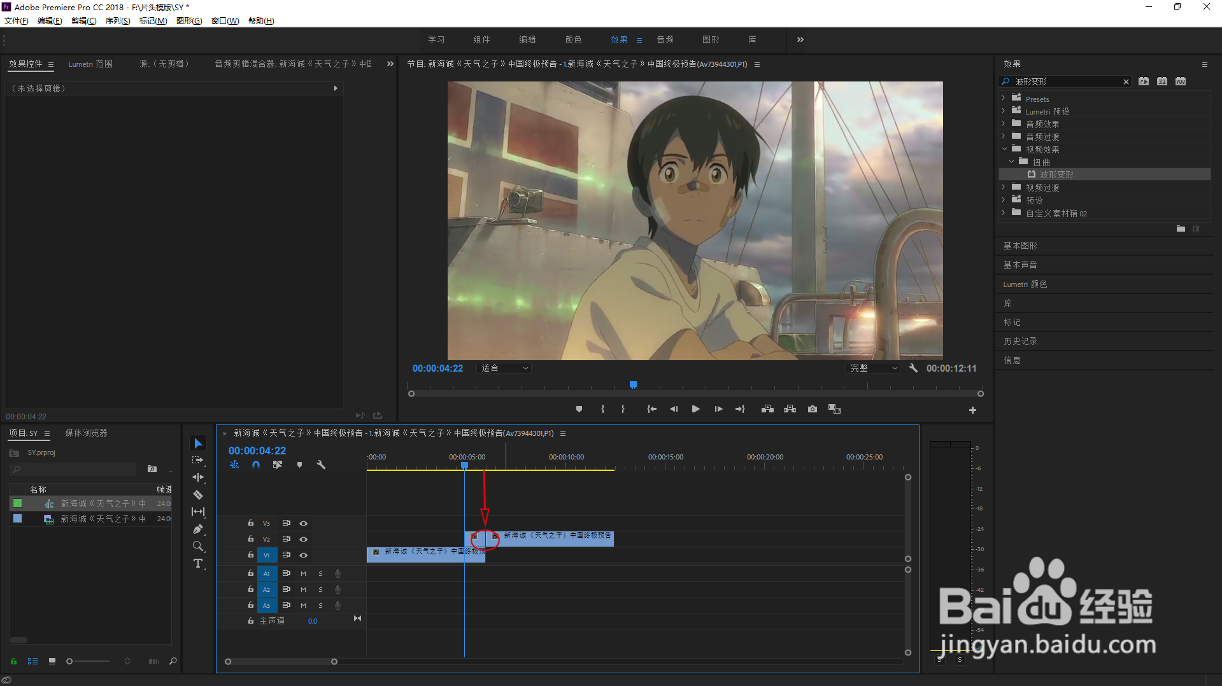Toggle lock on track V2
1222x686 pixels.
click(251, 539)
